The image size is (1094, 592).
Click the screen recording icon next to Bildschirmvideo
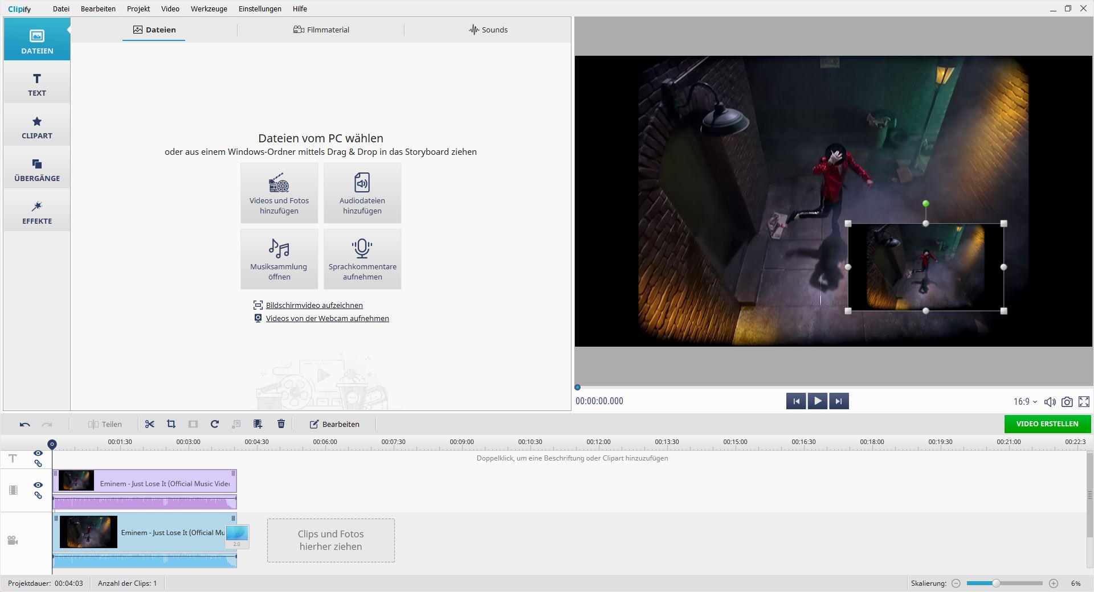click(x=258, y=305)
